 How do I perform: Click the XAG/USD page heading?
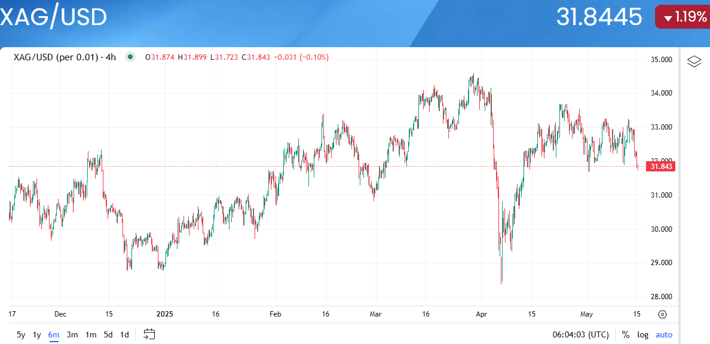pos(54,17)
